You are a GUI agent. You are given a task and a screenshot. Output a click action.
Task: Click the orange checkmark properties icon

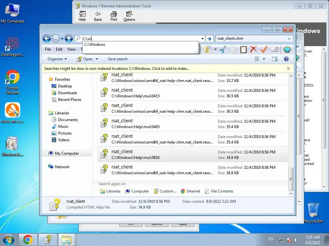[263, 49]
